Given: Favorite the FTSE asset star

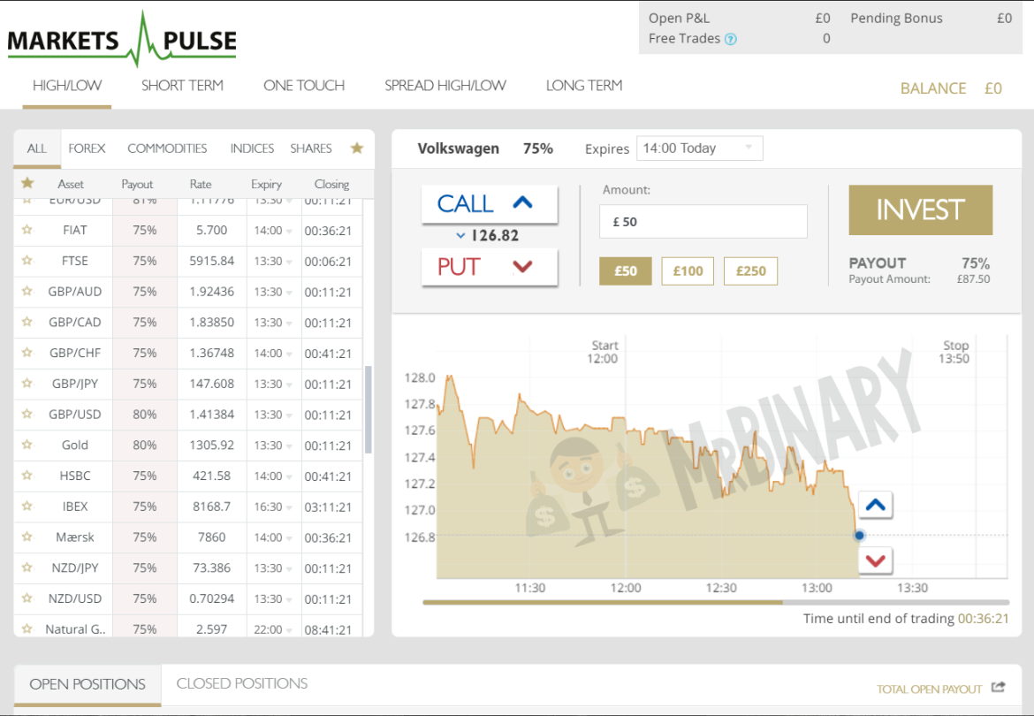Looking at the screenshot, I should 27,261.
